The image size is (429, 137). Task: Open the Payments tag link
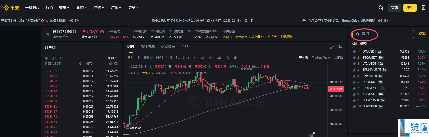240,37
